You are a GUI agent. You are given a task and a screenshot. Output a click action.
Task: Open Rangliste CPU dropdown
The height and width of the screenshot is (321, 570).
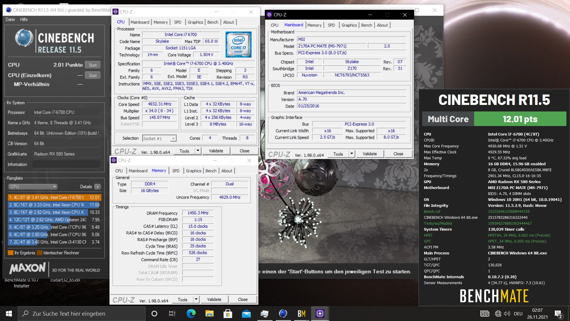point(33,187)
